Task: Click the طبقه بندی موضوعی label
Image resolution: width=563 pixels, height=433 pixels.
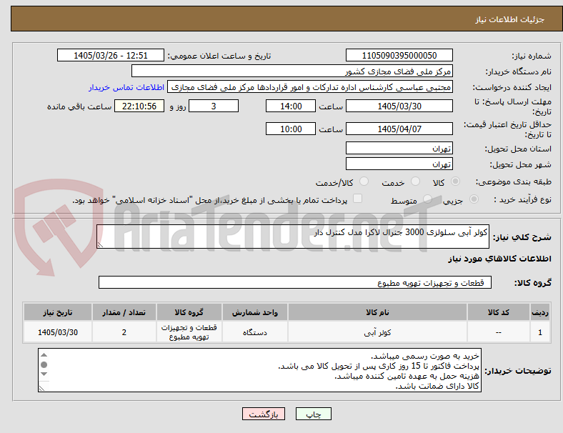Action: [514, 182]
